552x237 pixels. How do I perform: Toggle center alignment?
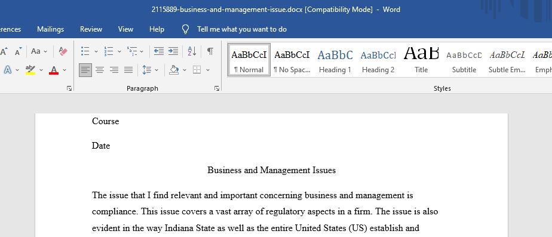coord(100,70)
